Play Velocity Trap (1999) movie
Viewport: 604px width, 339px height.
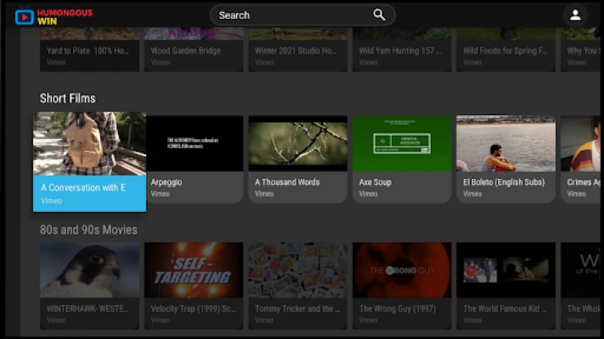194,270
